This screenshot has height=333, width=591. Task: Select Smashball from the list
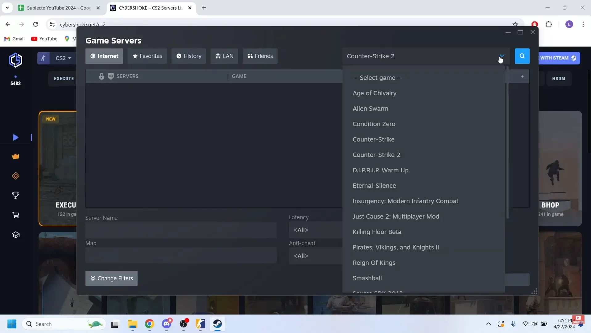point(423,278)
